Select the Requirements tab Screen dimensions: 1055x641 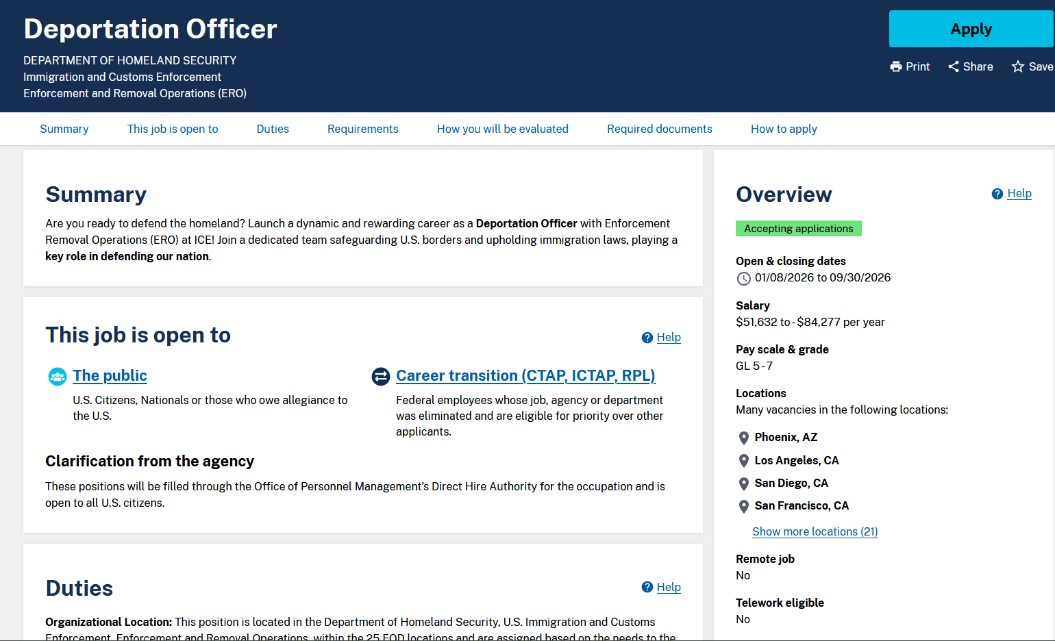coord(363,129)
